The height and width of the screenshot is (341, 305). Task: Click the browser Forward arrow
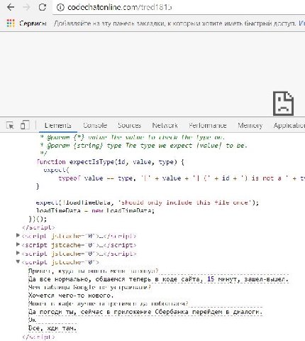pyautogui.click(x=26, y=7)
